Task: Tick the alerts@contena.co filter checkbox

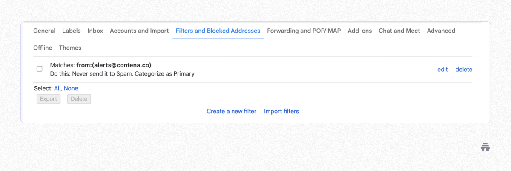Action: 40,69
